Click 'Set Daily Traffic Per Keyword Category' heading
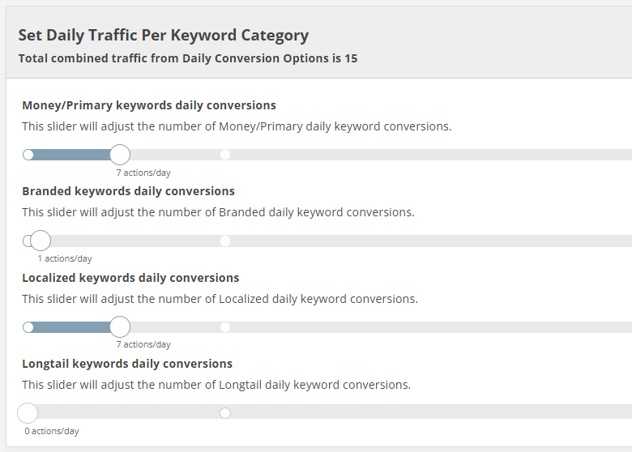 click(164, 36)
